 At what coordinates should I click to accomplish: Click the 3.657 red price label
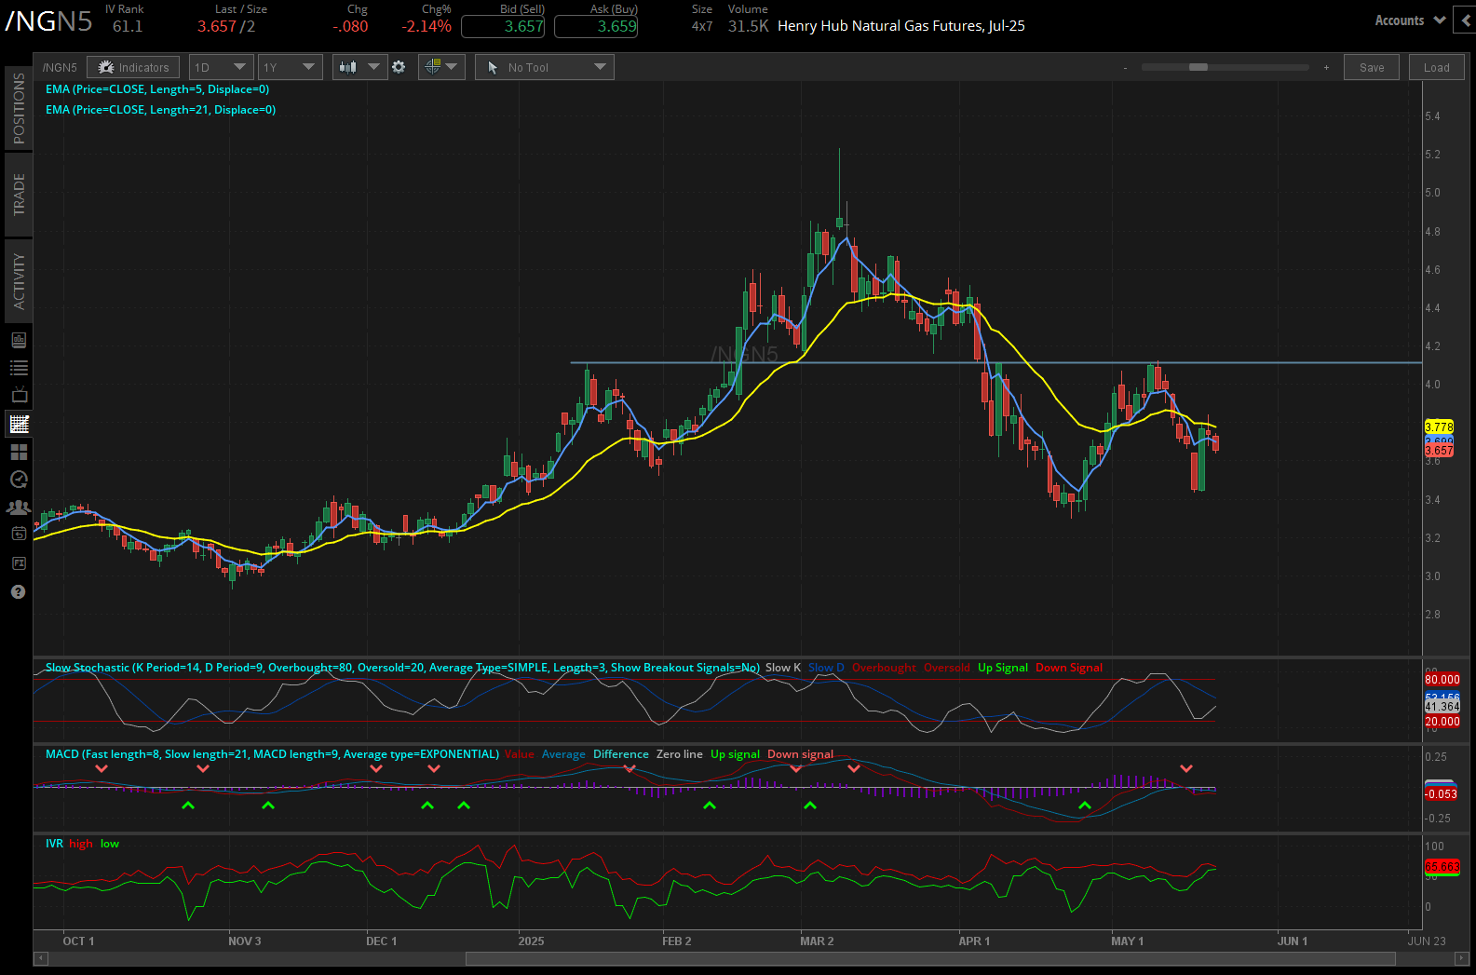coord(1439,450)
